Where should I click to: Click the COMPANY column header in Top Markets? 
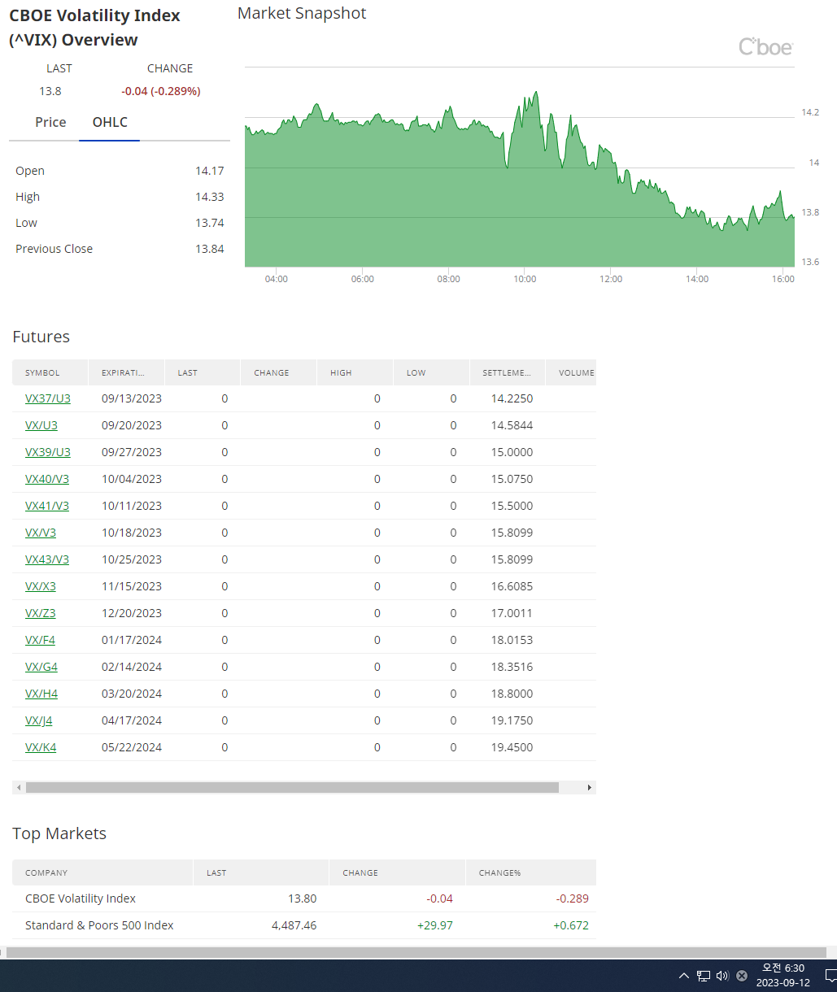click(102, 872)
